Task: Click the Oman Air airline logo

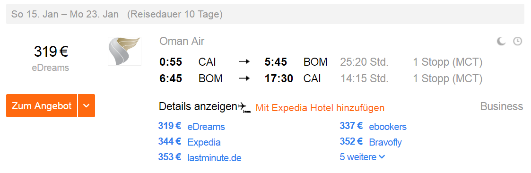Action: [x=124, y=51]
